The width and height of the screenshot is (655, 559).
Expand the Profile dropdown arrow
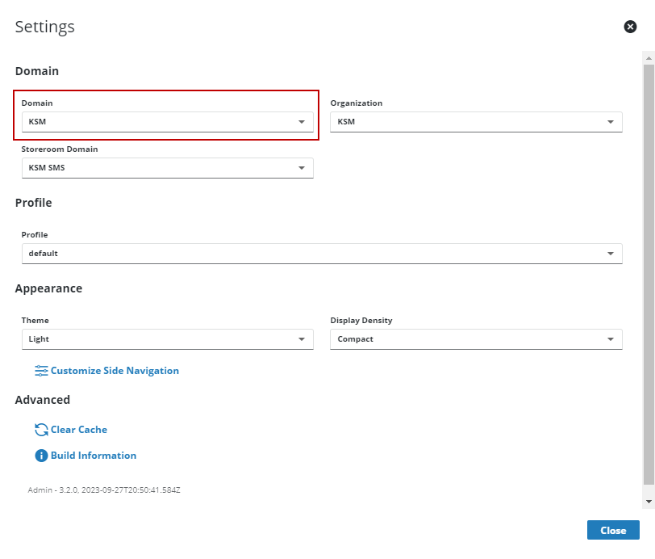611,254
